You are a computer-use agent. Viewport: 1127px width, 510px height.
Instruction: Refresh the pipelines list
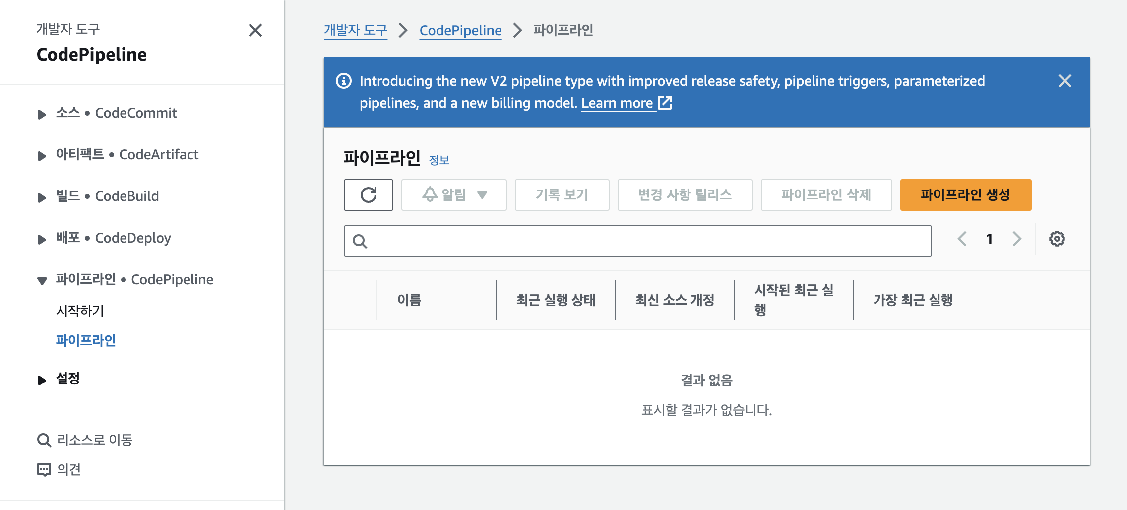369,195
